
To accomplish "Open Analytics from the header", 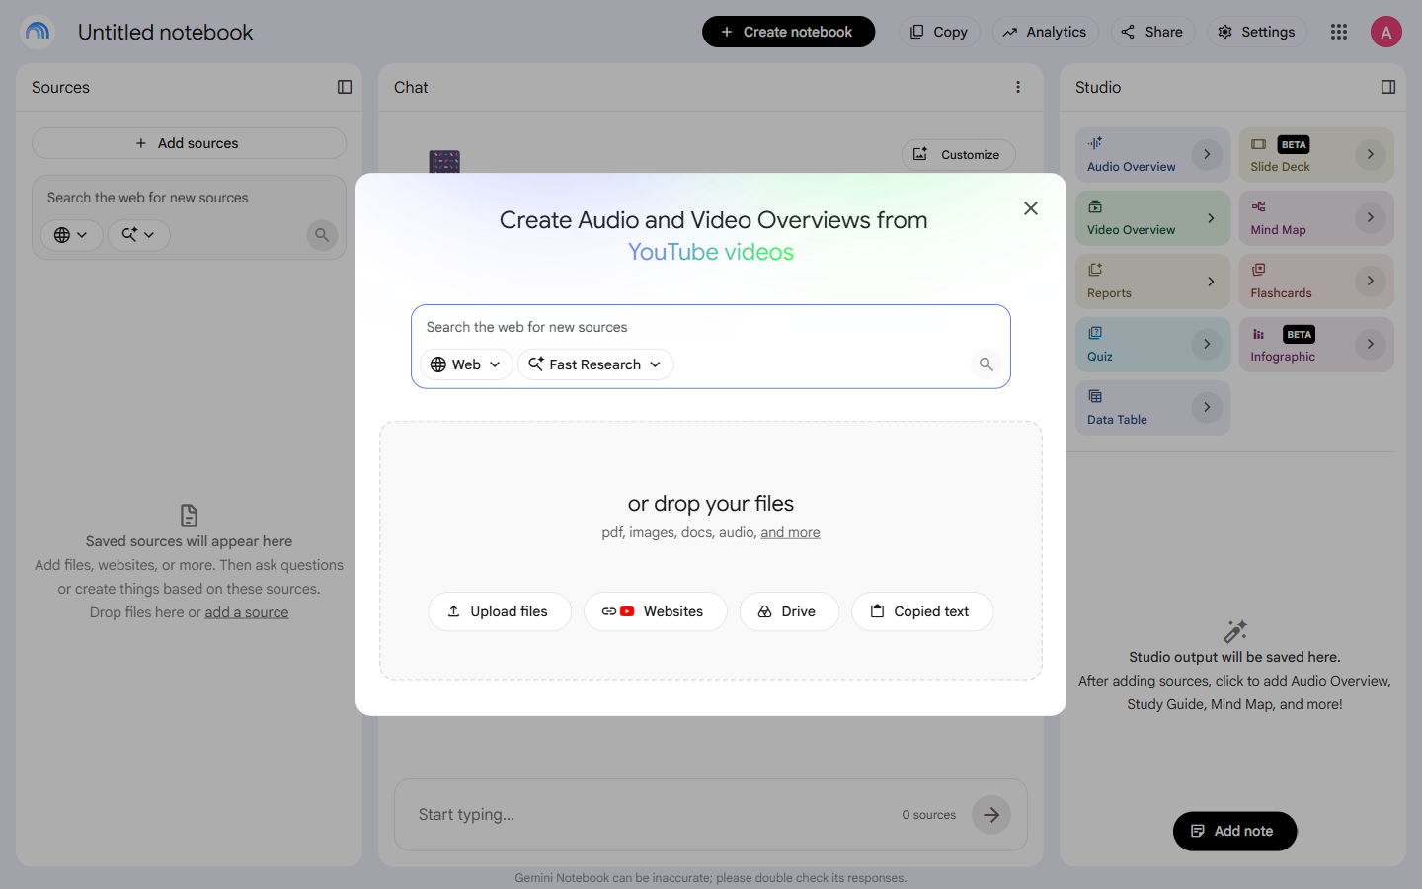I will click(1045, 32).
